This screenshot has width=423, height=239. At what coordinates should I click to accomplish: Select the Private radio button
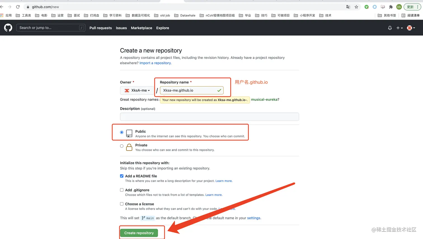click(122, 146)
